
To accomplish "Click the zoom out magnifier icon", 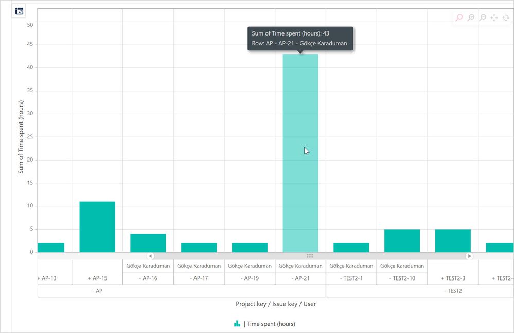I will point(483,17).
